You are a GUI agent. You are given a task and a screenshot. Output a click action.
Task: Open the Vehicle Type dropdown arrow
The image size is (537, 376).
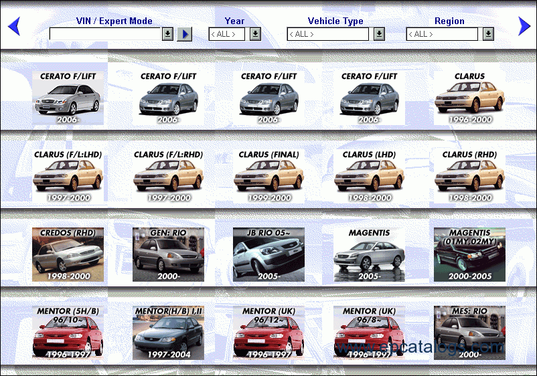tap(379, 34)
